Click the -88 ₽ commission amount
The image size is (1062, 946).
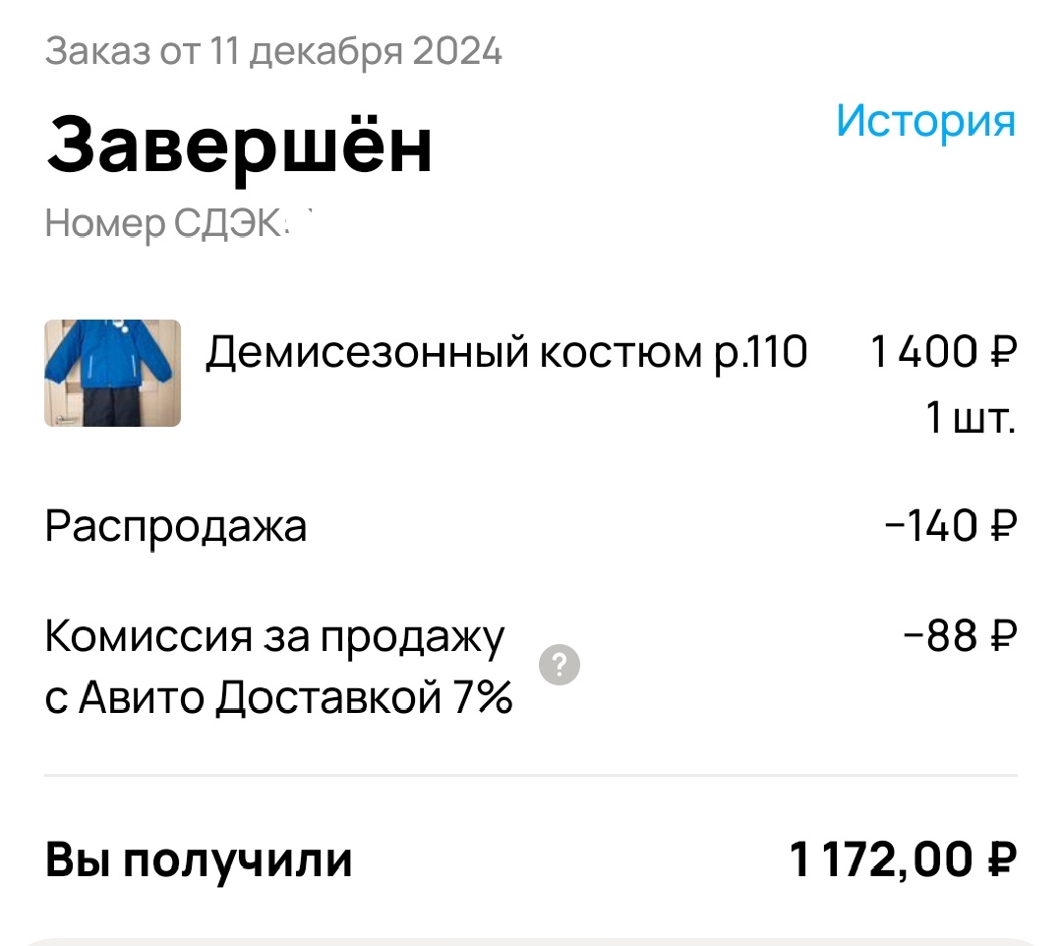tap(959, 634)
